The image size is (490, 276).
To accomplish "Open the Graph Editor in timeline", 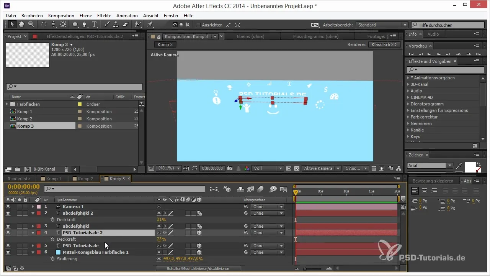I will click(284, 189).
